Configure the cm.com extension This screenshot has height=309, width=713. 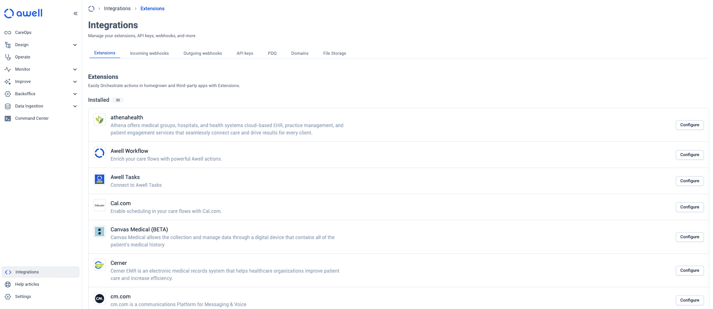690,300
